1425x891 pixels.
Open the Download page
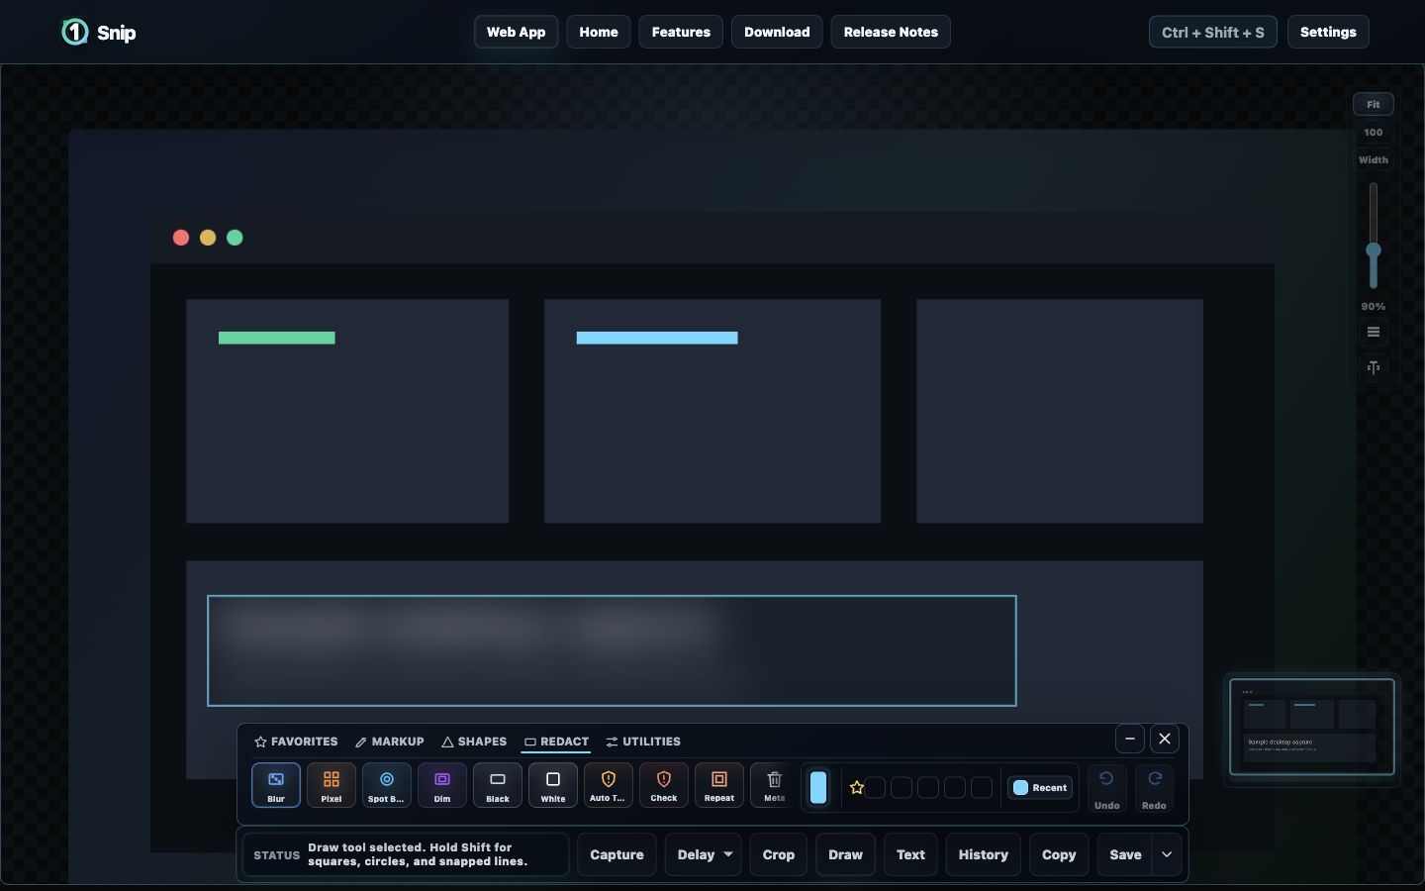coord(777,32)
